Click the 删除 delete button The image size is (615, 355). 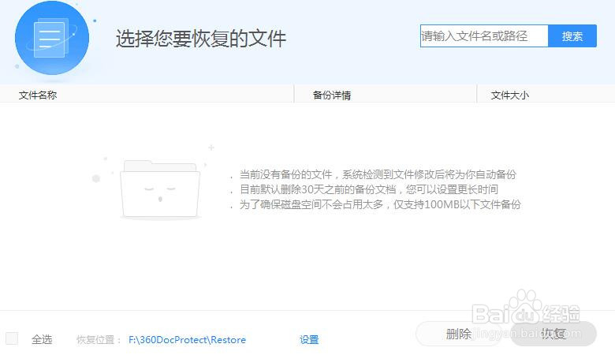coord(459,334)
